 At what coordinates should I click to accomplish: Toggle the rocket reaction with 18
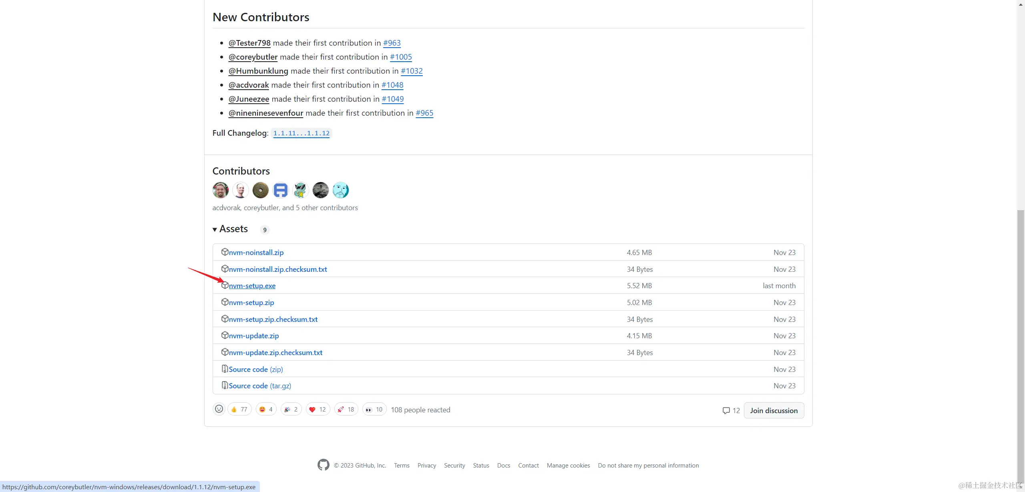click(x=346, y=409)
